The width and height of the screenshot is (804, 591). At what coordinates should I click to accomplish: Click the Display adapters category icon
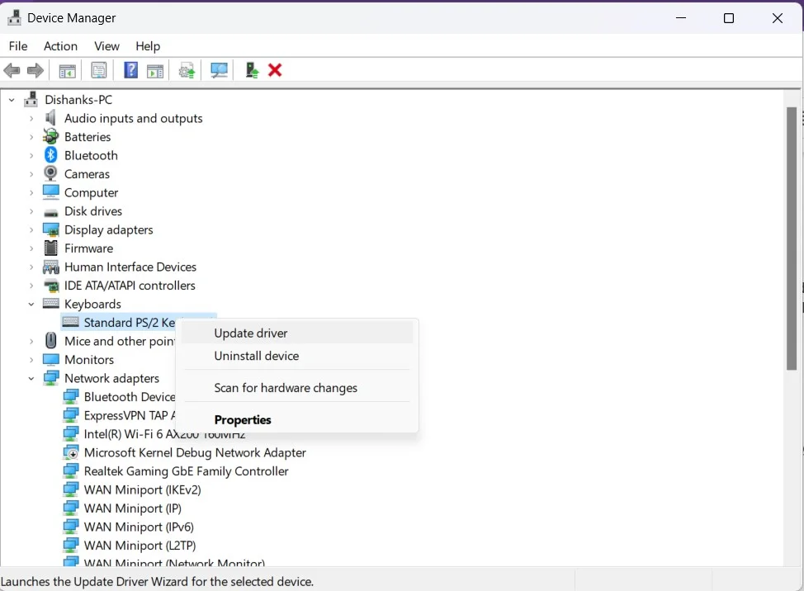pos(50,229)
